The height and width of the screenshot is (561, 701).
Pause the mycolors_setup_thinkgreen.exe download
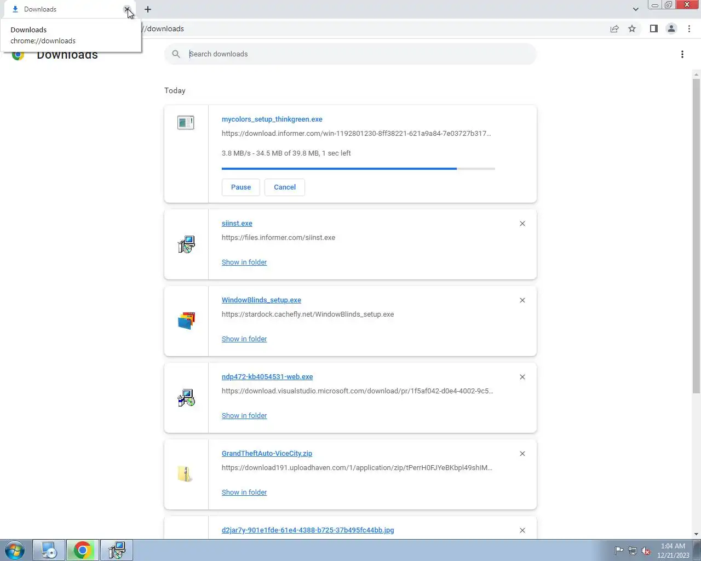(x=241, y=187)
